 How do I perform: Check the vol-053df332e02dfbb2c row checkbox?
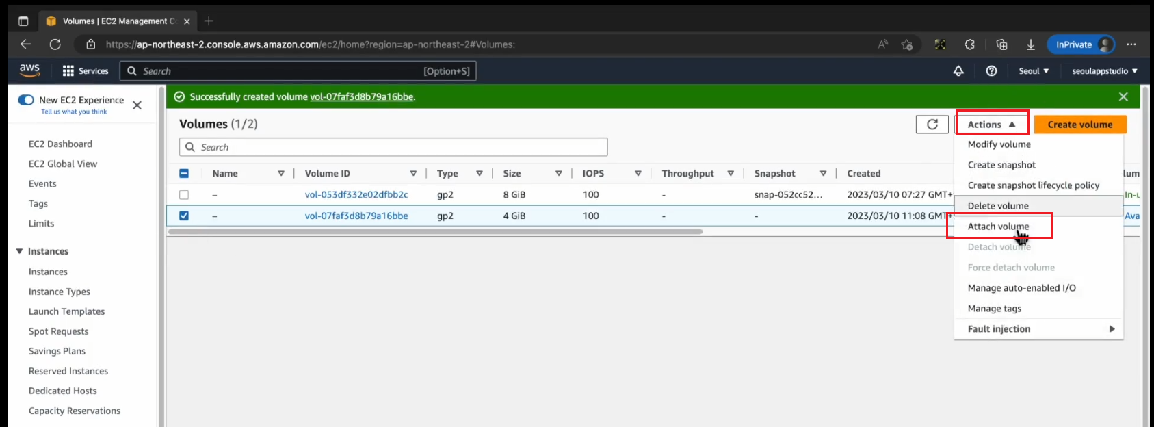click(184, 195)
